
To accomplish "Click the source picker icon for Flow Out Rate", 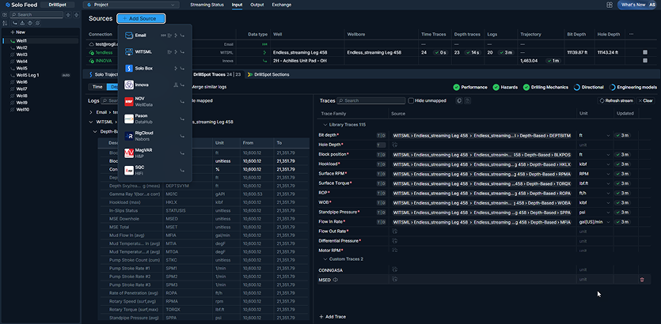I will (x=395, y=231).
